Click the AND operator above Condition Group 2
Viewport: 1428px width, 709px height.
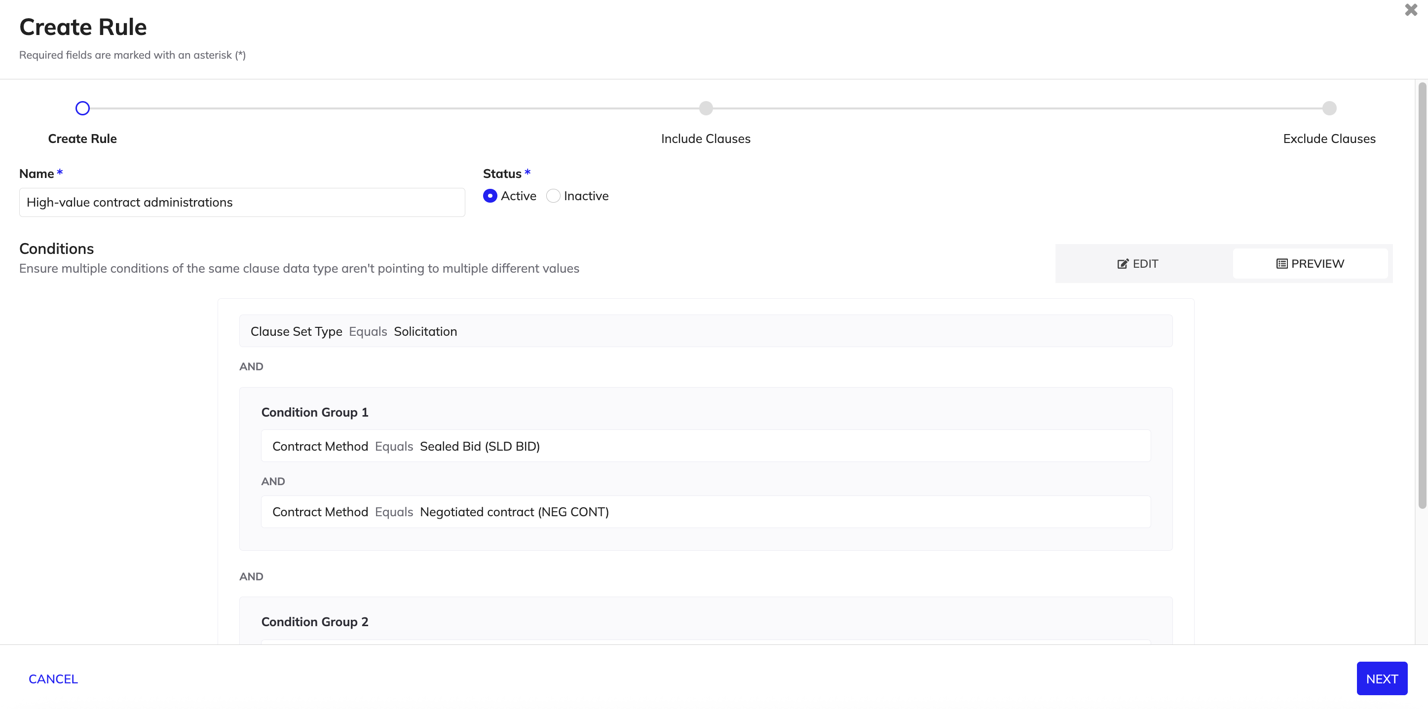251,576
